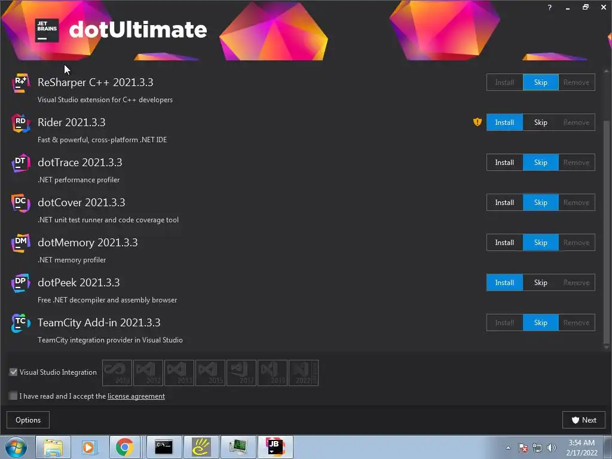Click the 'dotPeek 2021.3.3' title text
612x459 pixels.
pyautogui.click(x=79, y=283)
